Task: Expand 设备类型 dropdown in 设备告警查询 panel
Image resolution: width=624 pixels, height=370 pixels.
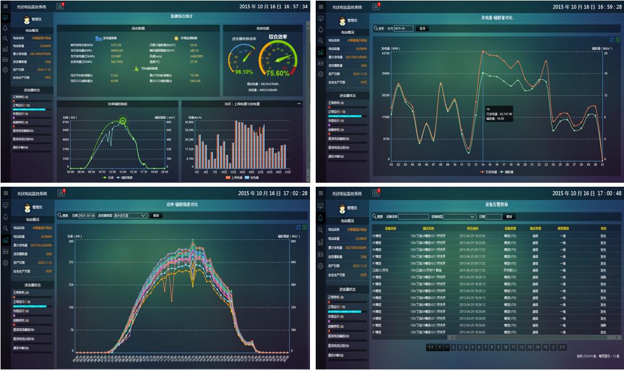Action: (459, 216)
